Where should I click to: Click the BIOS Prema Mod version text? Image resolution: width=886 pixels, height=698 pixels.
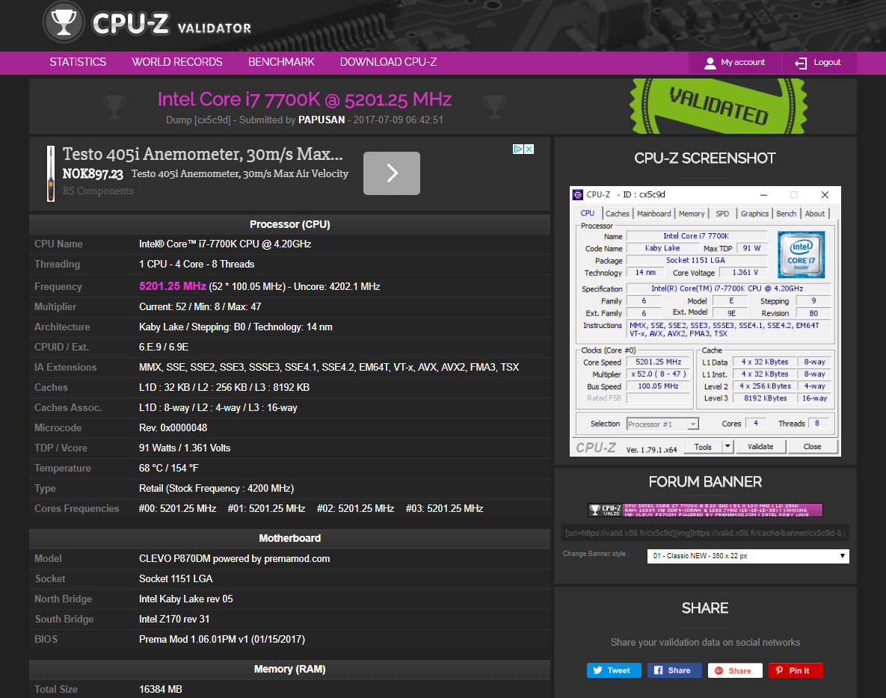click(222, 639)
